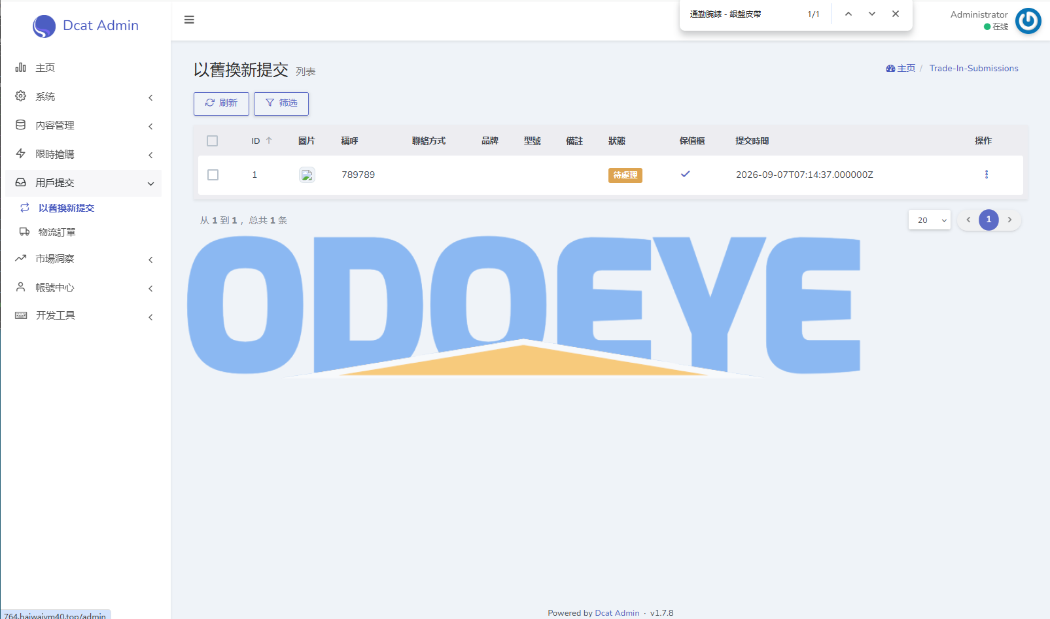Expand the 系统 menu arrow

click(150, 97)
